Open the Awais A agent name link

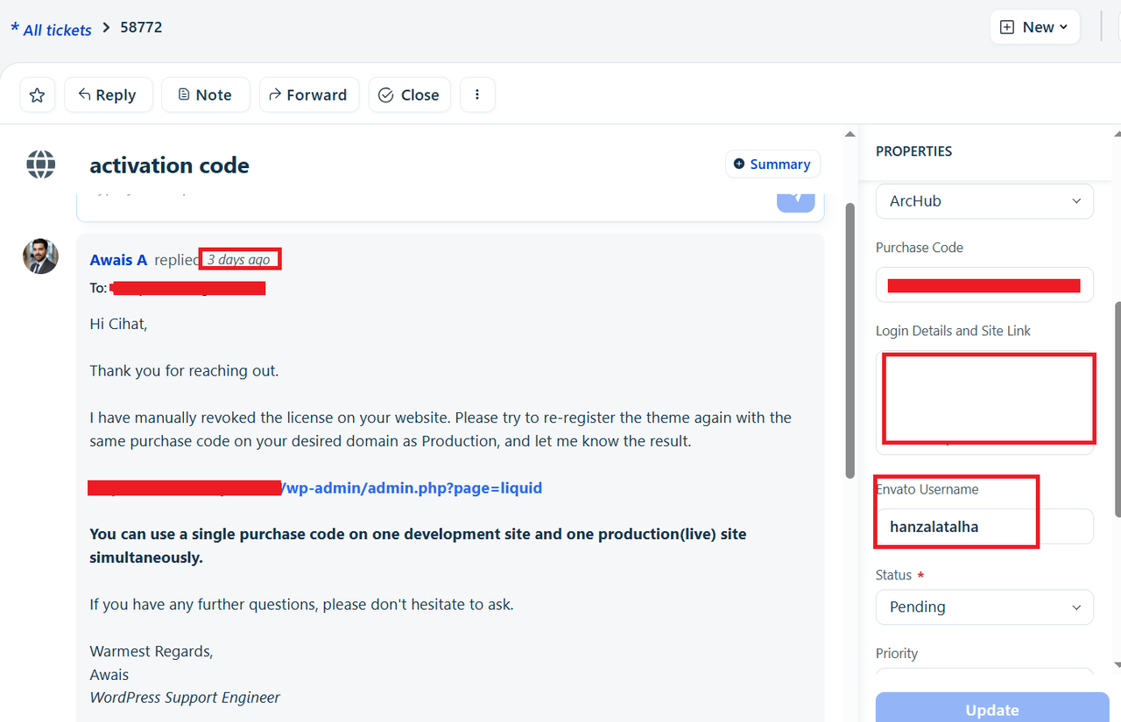tap(118, 260)
